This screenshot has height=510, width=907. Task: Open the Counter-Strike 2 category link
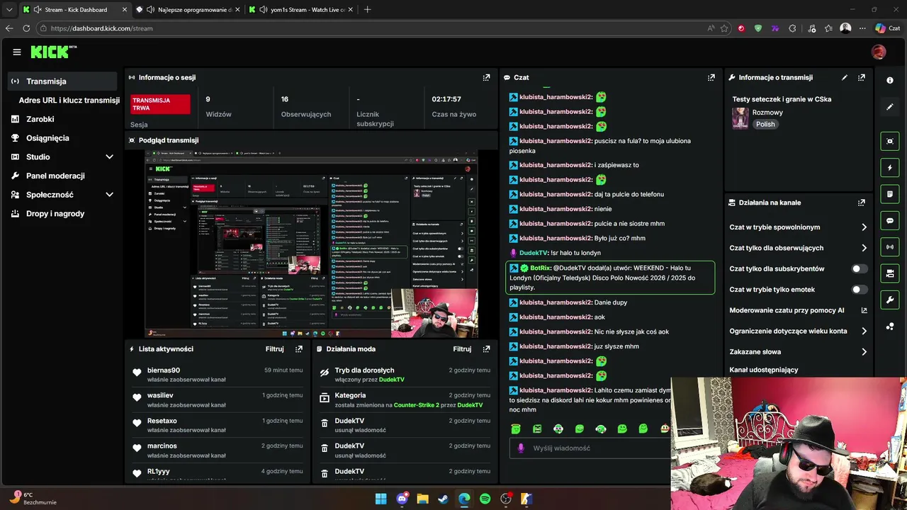pos(417,405)
